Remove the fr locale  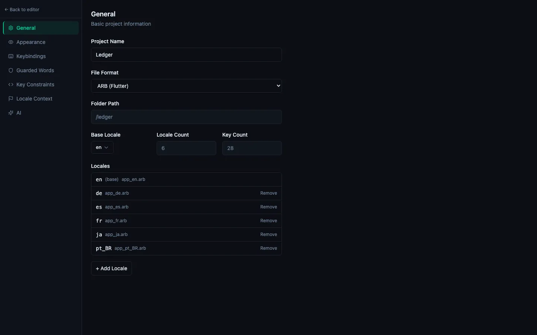coord(268,221)
